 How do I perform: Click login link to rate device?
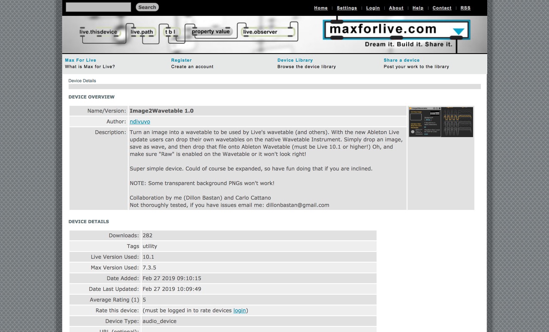239,311
